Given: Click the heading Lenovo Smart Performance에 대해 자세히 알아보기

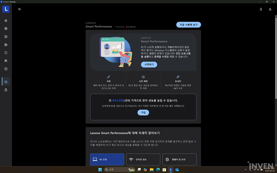Looking at the screenshot, I should [125, 133].
